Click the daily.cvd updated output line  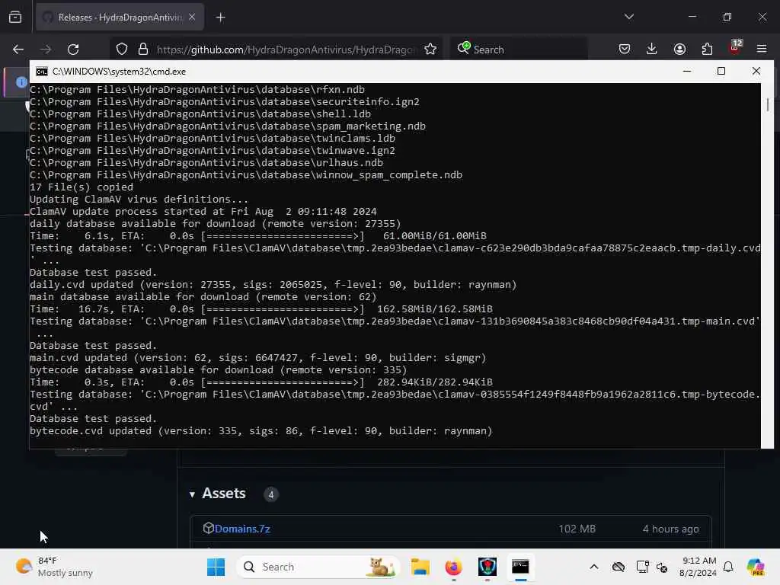(x=273, y=285)
